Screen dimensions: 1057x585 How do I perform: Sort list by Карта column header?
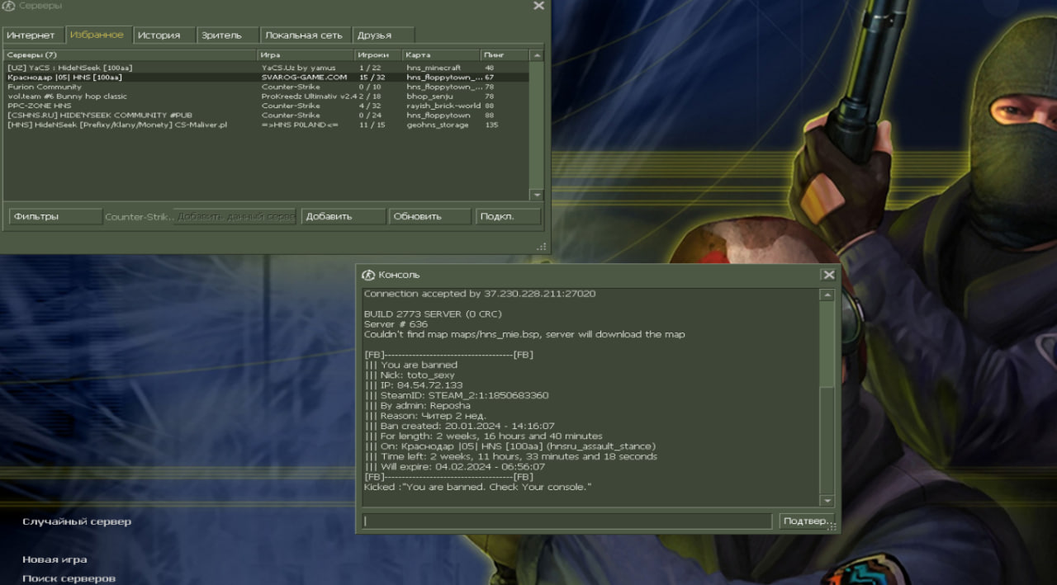pos(441,54)
